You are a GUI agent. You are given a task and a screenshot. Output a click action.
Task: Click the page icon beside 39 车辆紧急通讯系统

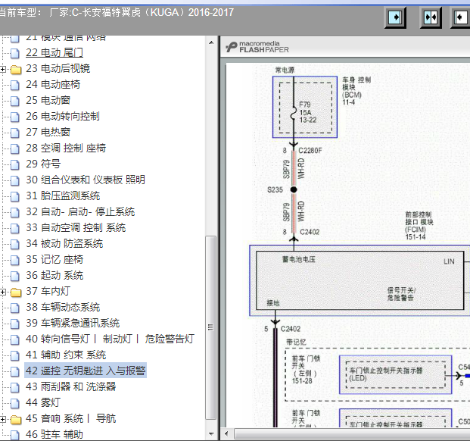[x=14, y=324]
